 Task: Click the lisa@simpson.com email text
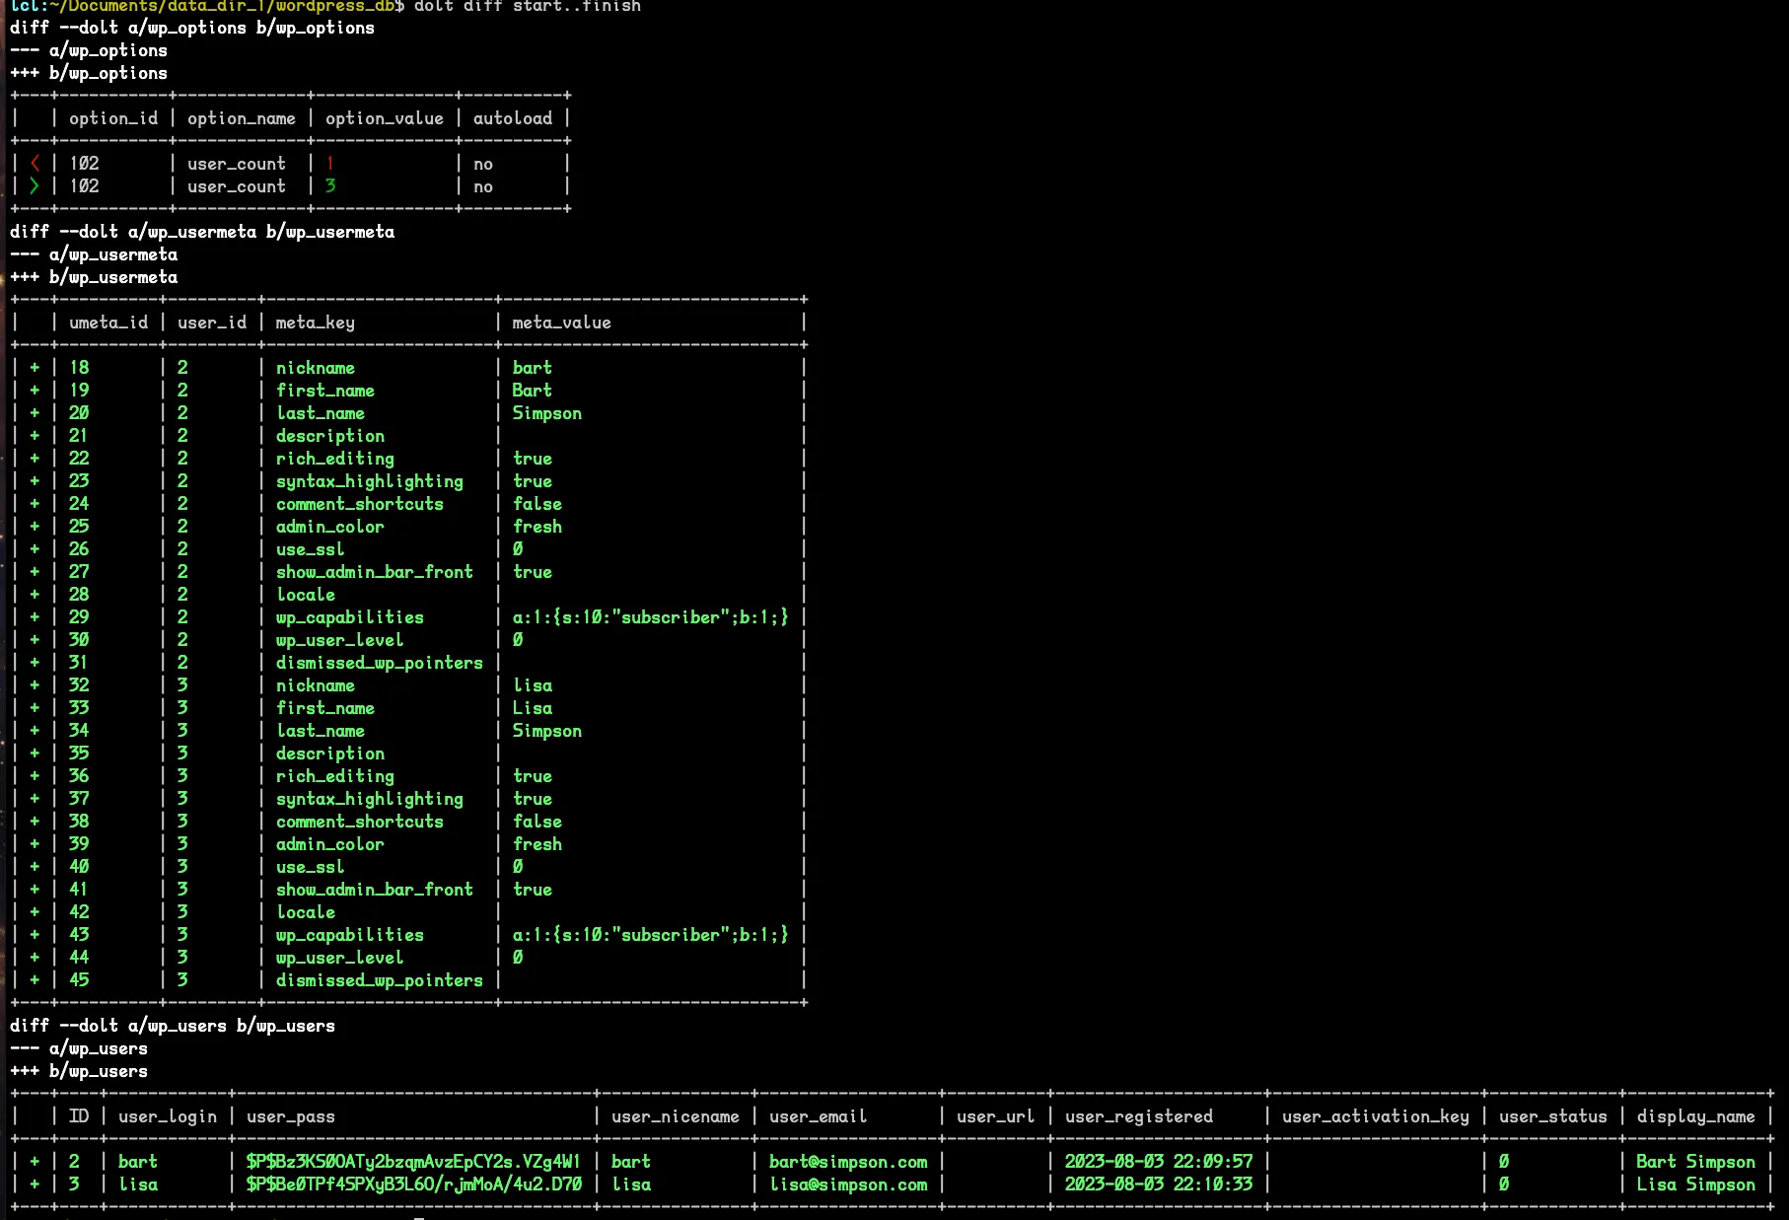coord(848,1184)
